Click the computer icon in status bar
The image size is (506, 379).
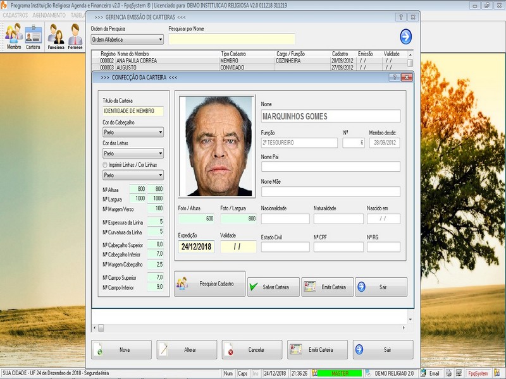coord(459,373)
